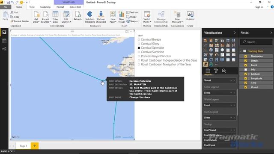274x154 pixels.
Task: Open the Format paint roller tab
Action: click(x=216, y=71)
